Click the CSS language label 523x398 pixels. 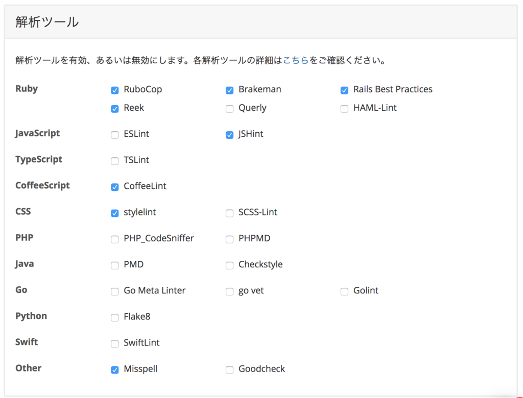click(x=23, y=211)
